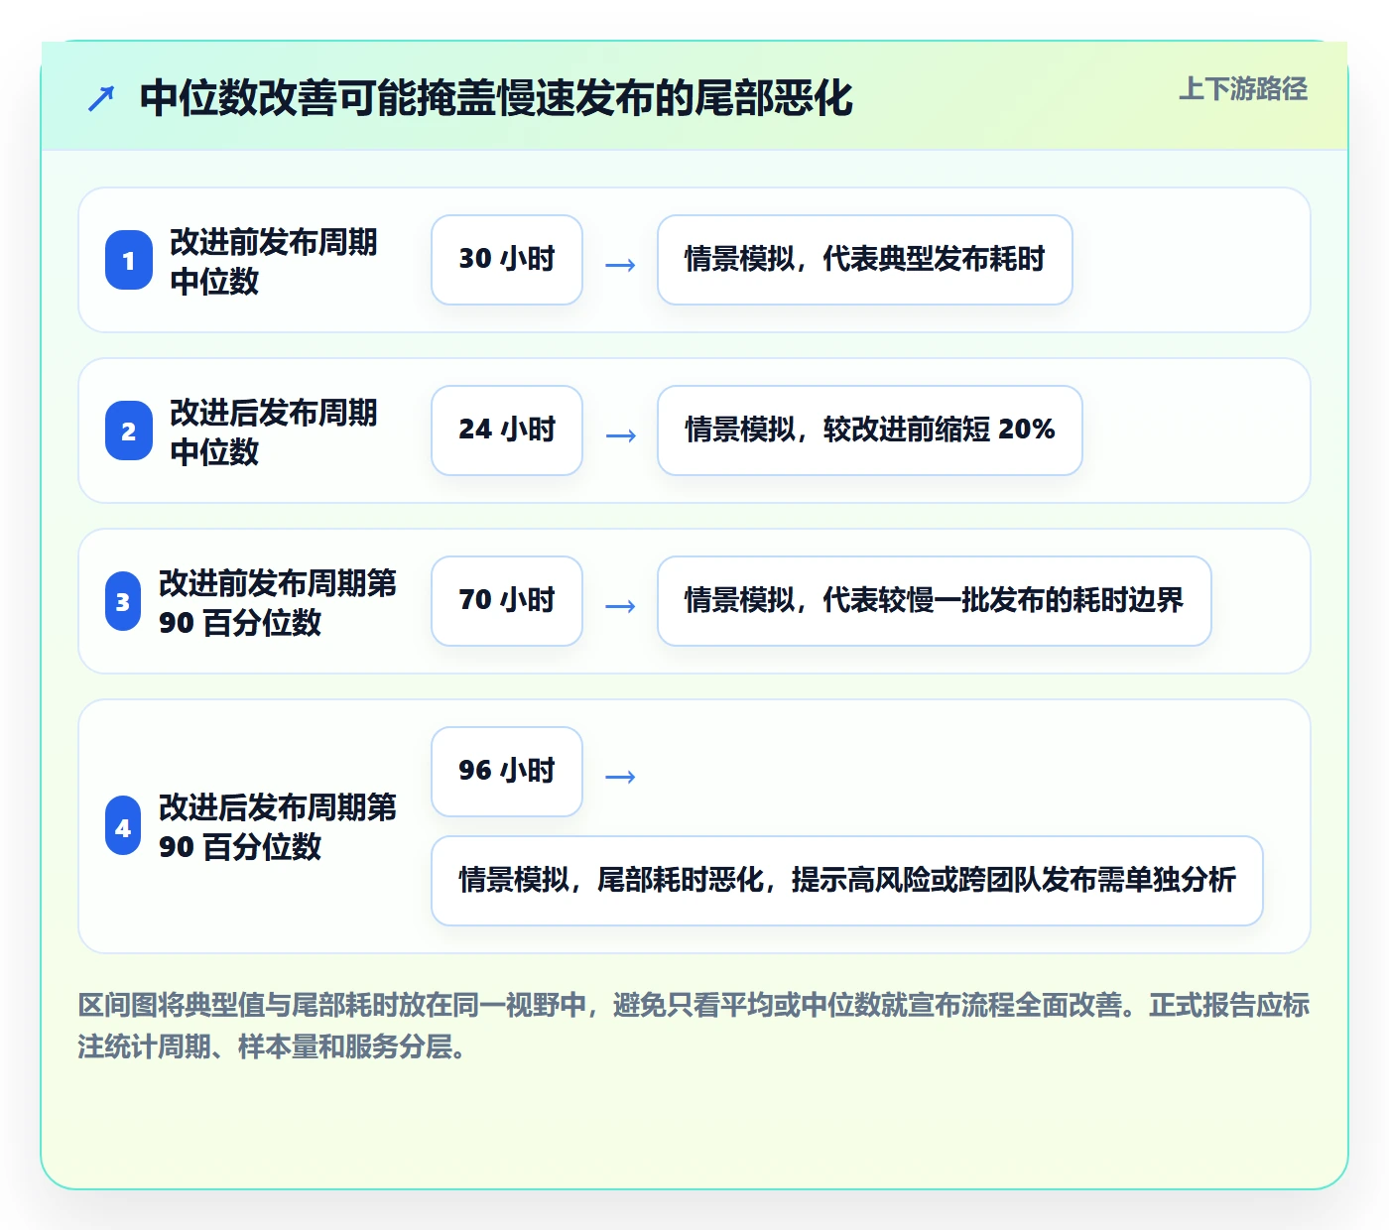1389x1230 pixels.
Task: Click the arrow after 96 小时
Action: 620,777
